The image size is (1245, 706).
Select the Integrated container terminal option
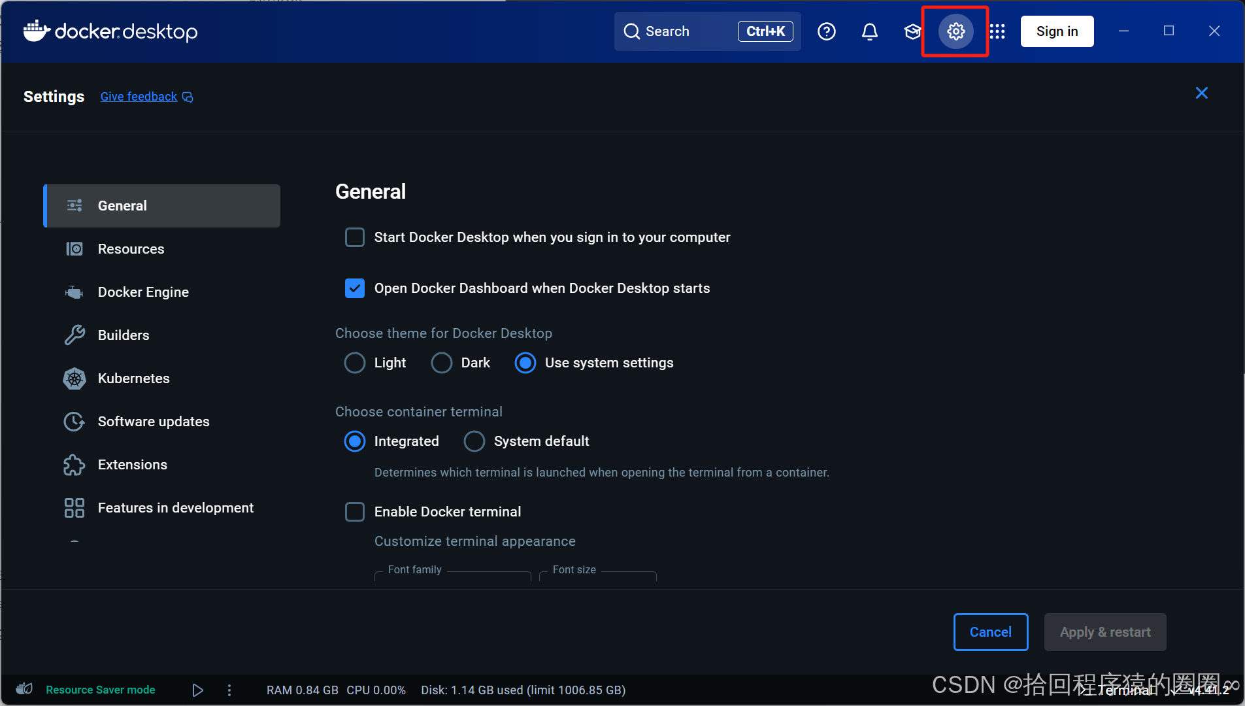355,441
